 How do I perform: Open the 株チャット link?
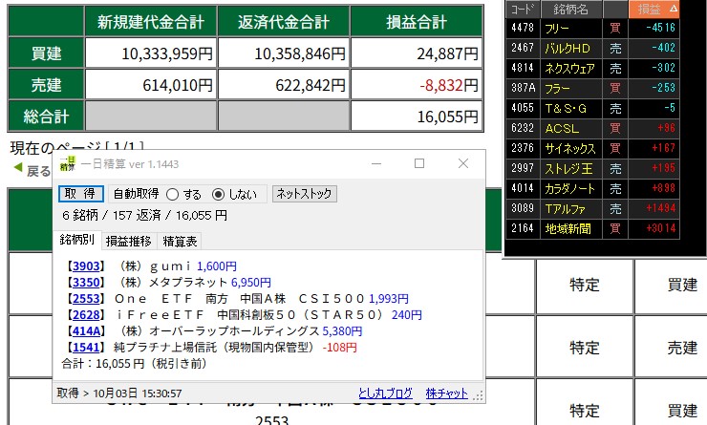pyautogui.click(x=447, y=393)
